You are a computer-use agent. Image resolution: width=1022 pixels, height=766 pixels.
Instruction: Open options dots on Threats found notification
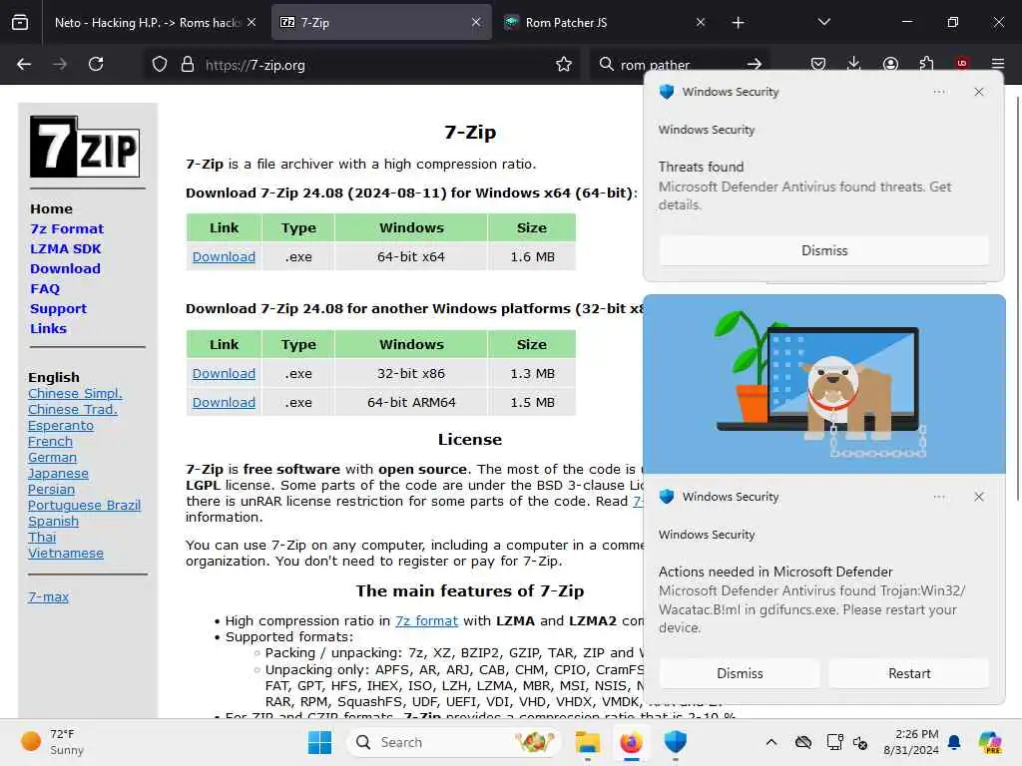939,92
